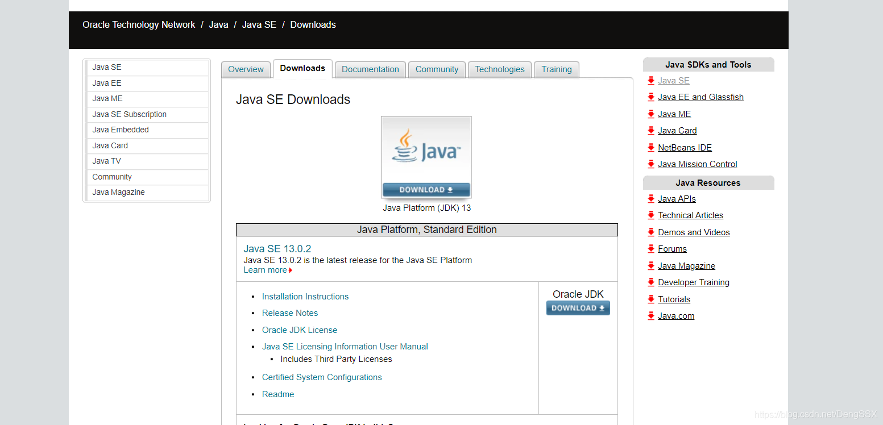This screenshot has height=425, width=883.
Task: Select Java EE in left sidebar
Action: click(147, 84)
